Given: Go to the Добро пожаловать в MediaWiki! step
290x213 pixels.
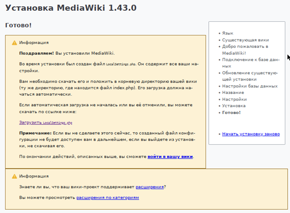Looking at the screenshot, I should tap(245, 47).
